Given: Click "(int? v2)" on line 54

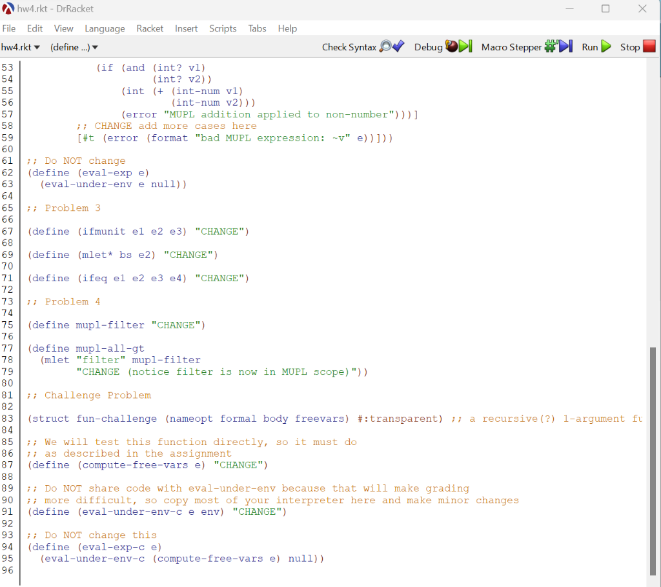Looking at the screenshot, I should tap(179, 79).
